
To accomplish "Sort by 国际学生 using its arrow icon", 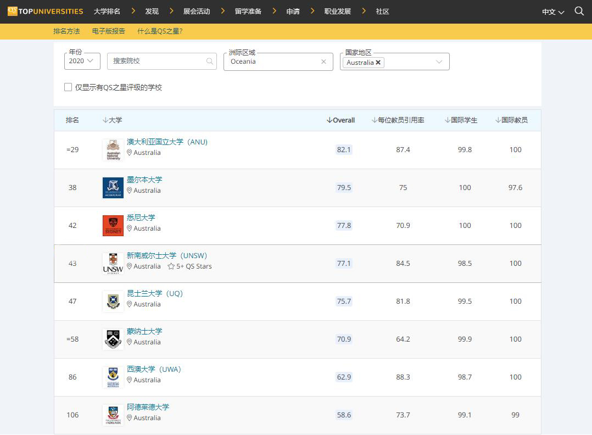I will 449,120.
